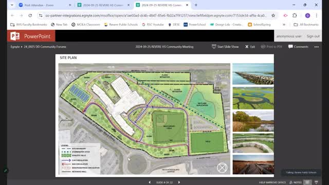Click the PowerPoint logo
329x185 pixels.
tap(31, 36)
